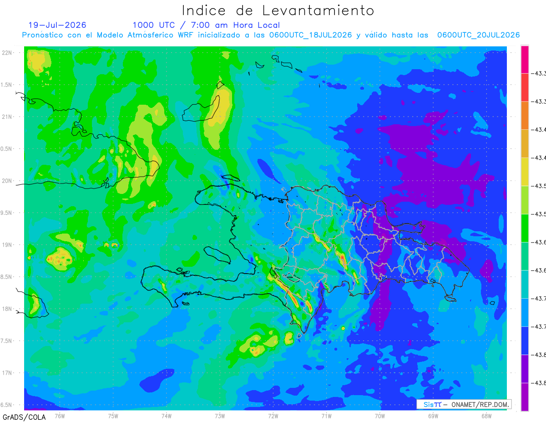Screen dimensions: 546x422
Task: Click the '20N' latitude label
Action: click(x=7, y=181)
